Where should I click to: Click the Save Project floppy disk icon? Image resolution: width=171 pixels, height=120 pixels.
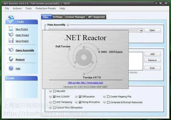click(11, 40)
